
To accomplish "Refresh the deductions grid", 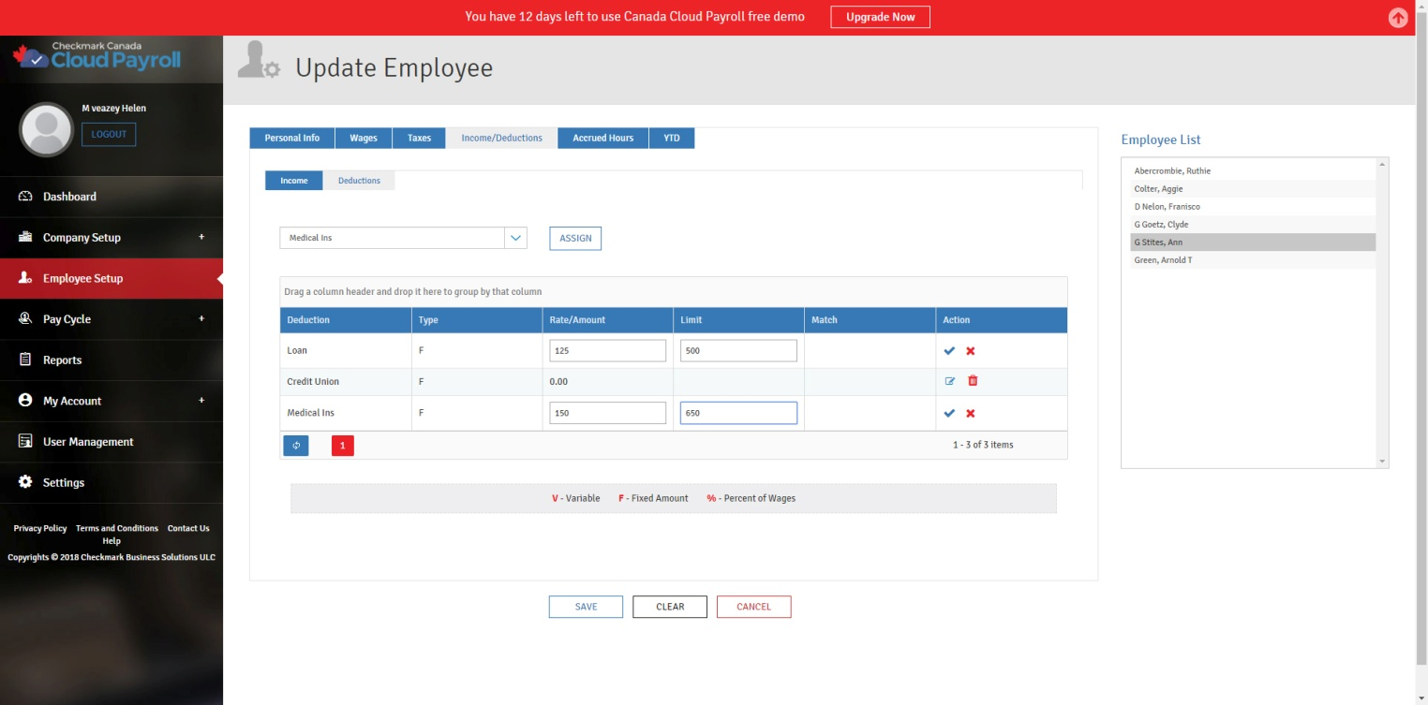I will coord(295,446).
